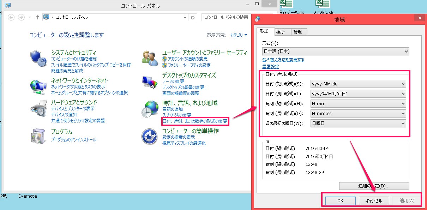
Task: Click the 言語設定 link
Action: 271,66
